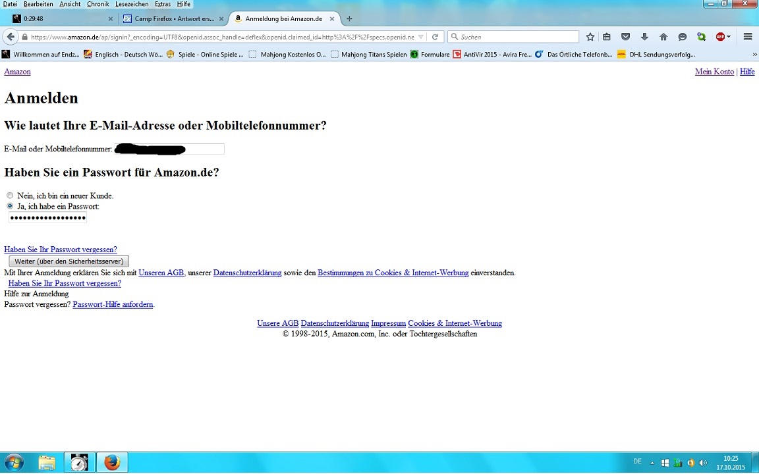Go to home page icon
Screen dimensions: 759x474
pyautogui.click(x=663, y=37)
